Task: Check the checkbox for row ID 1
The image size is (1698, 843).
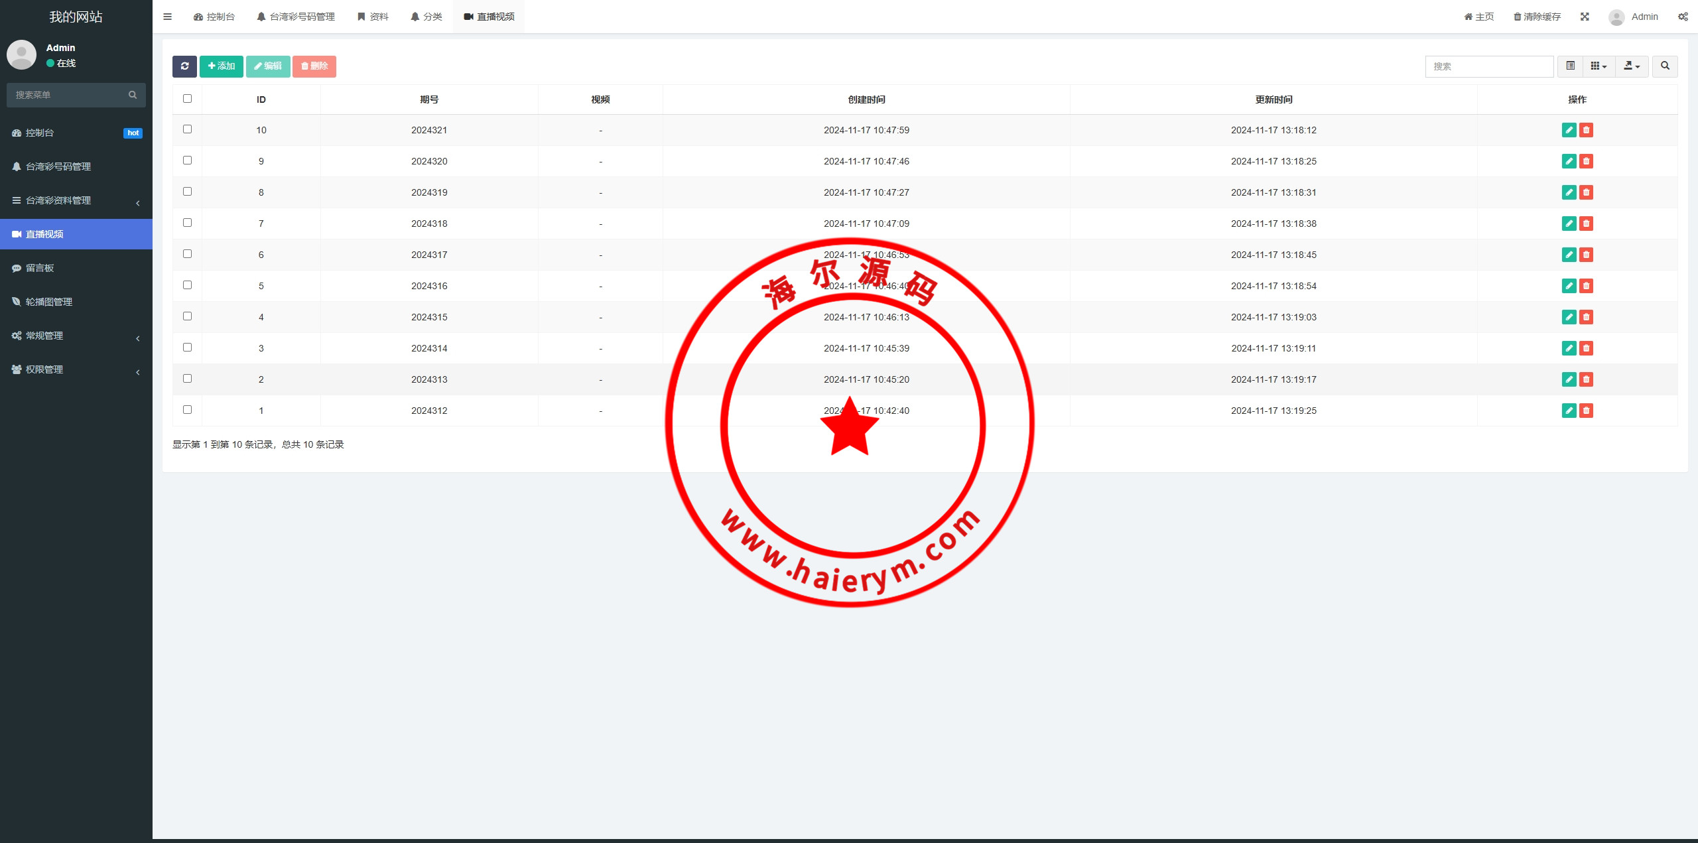Action: coord(187,410)
